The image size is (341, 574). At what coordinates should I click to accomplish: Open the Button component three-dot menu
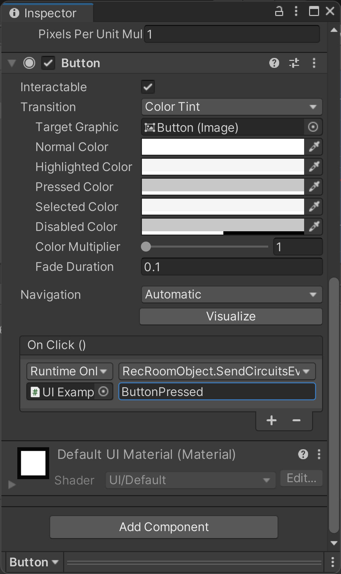pyautogui.click(x=314, y=63)
